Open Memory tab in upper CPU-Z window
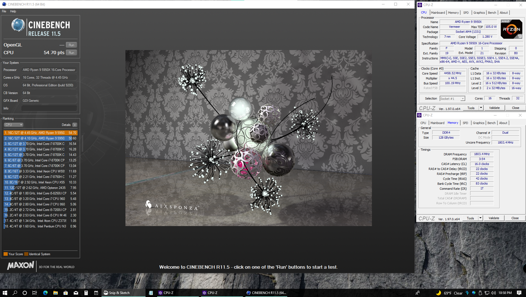 (453, 13)
